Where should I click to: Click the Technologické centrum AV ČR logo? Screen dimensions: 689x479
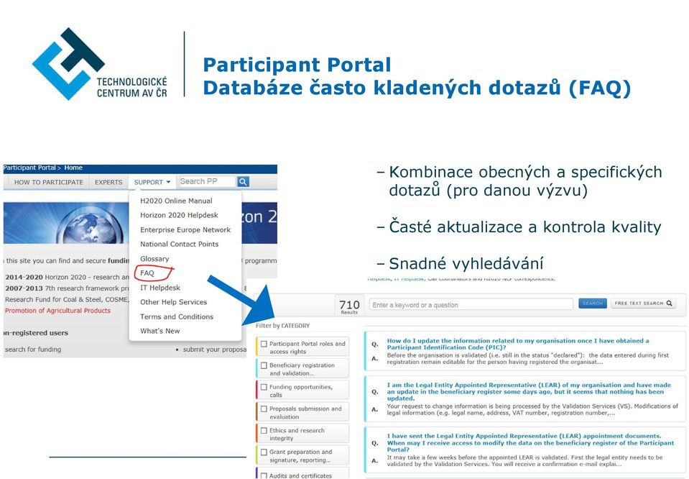[100, 64]
